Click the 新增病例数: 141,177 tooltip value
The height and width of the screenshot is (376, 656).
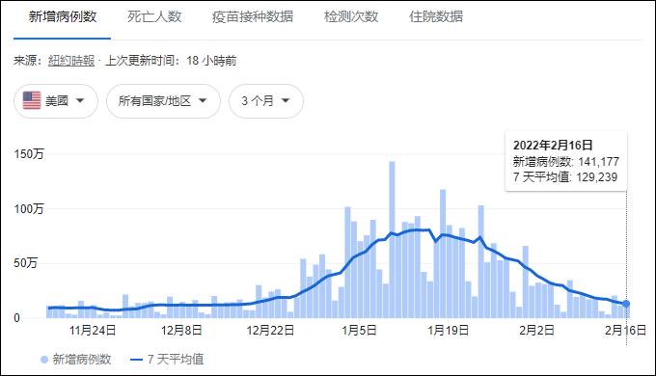(565, 161)
